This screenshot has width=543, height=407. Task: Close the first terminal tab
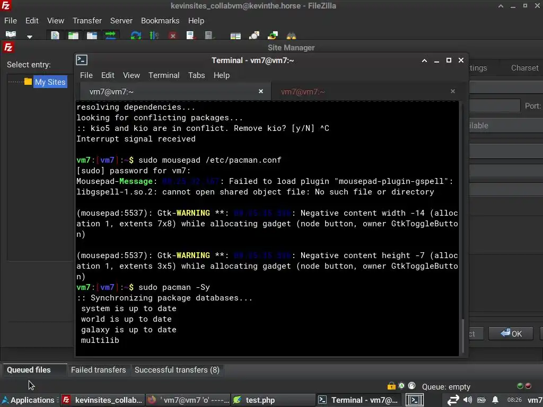tap(261, 91)
